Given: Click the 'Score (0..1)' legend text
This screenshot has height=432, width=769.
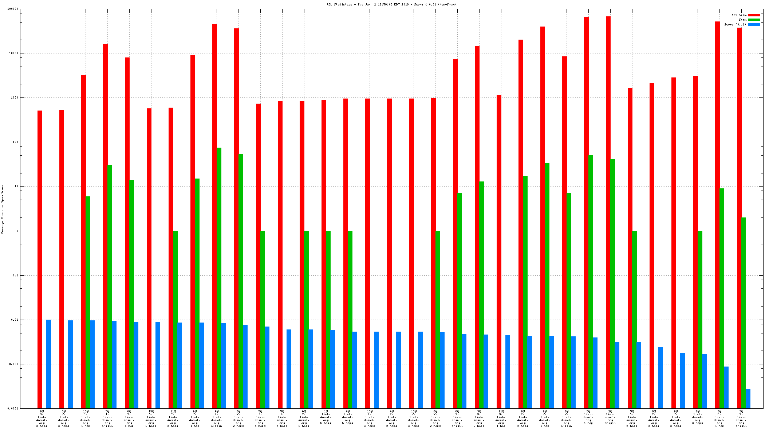Looking at the screenshot, I should [x=735, y=24].
